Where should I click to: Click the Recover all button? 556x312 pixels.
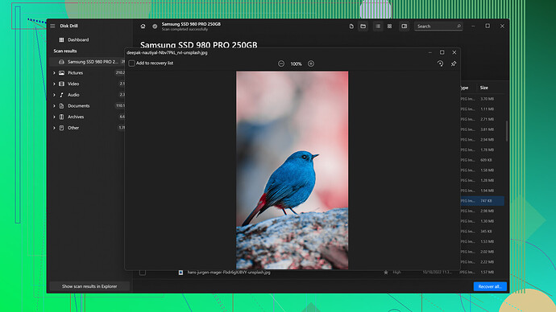(490, 286)
